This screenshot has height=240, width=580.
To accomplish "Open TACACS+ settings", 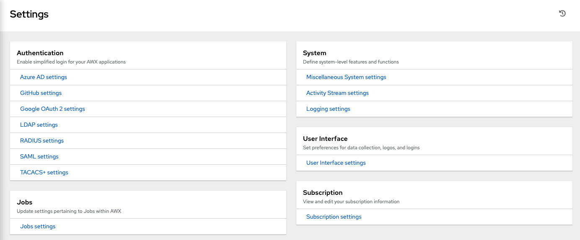I will (44, 172).
